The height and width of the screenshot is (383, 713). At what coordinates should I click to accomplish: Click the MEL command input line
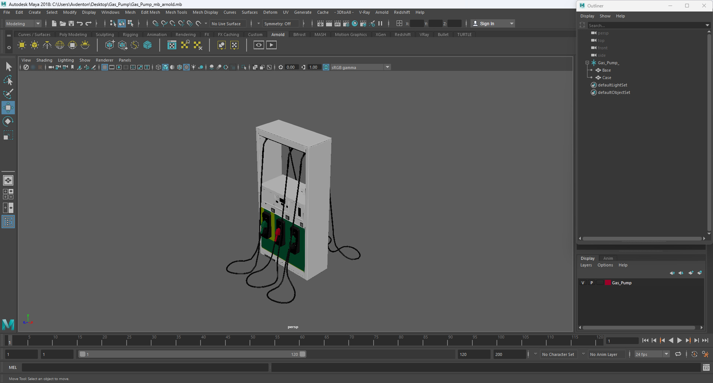click(145, 367)
